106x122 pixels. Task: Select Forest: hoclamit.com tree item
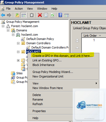pyautogui.click(x=25, y=26)
